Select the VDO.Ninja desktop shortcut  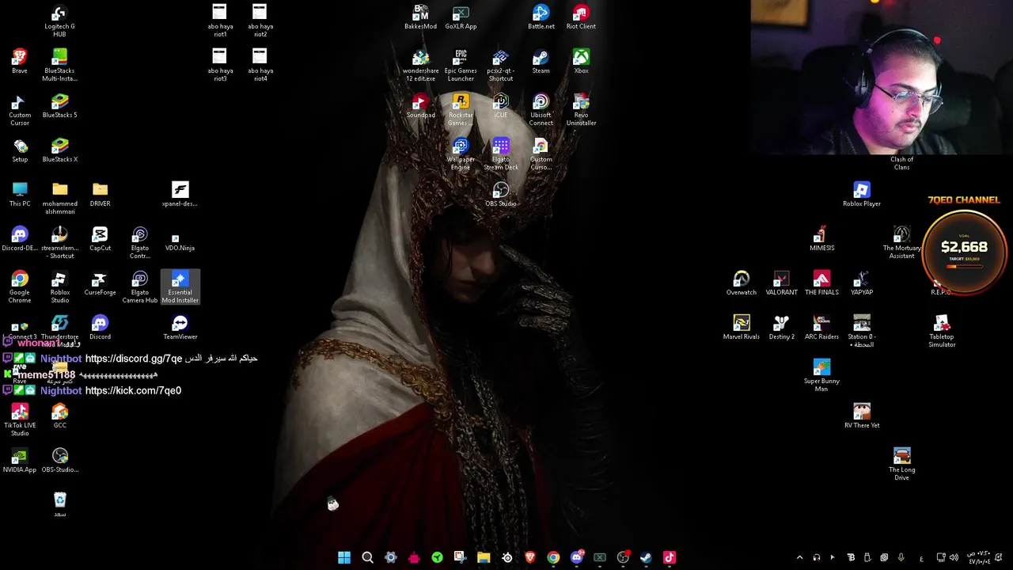(x=180, y=243)
